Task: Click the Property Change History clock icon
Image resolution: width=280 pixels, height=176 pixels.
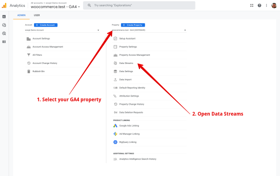Action: tap(115, 104)
